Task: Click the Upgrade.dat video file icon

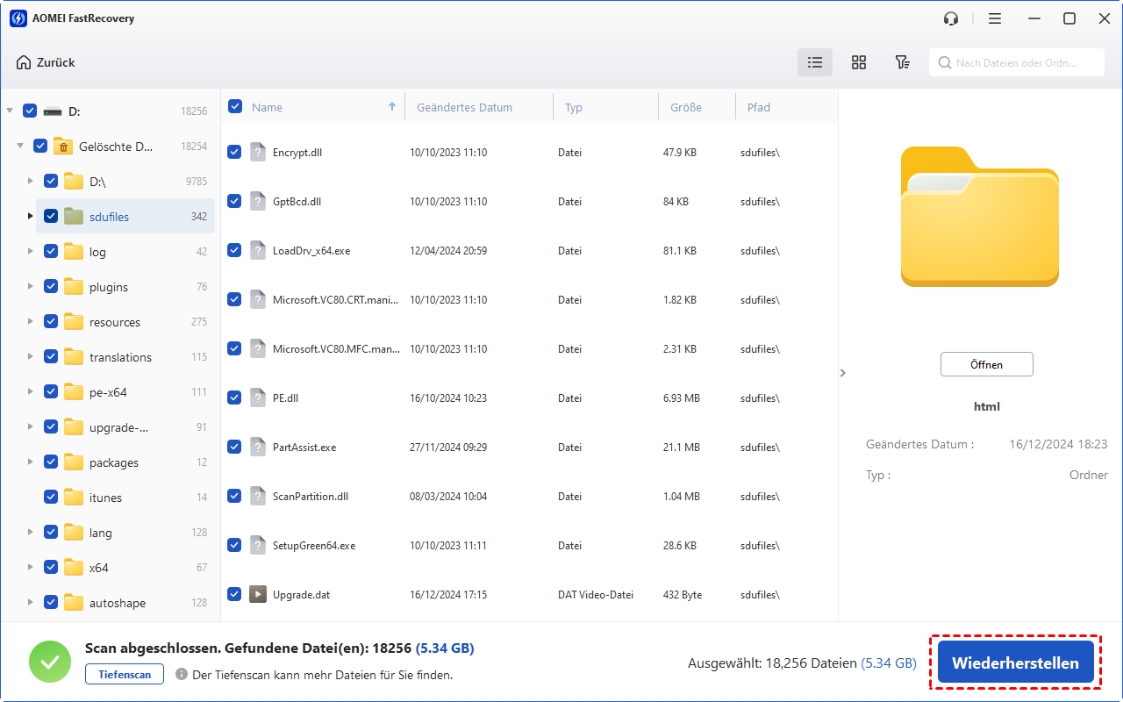Action: [257, 594]
